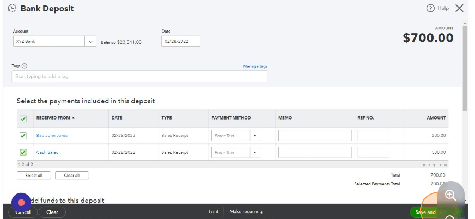Toggle the select-all header checkbox
Screen dimensions: 475x219
[23, 118]
